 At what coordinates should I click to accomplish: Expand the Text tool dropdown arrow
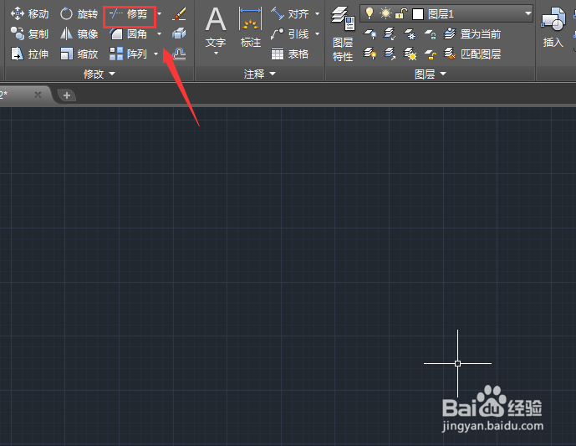click(216, 54)
